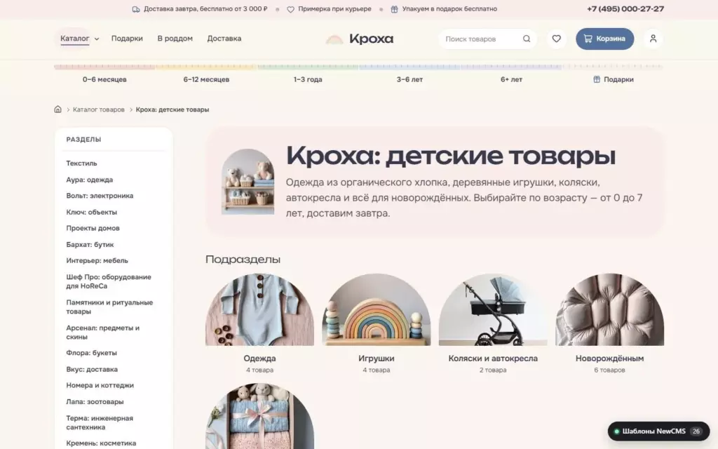Expand the Каталог dropdown chevron
The height and width of the screenshot is (449, 718).
coord(97,39)
